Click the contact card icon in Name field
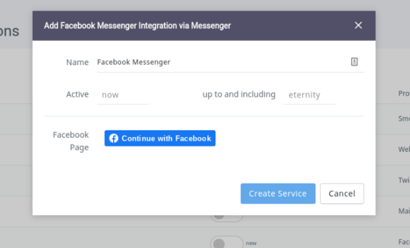 pyautogui.click(x=354, y=62)
